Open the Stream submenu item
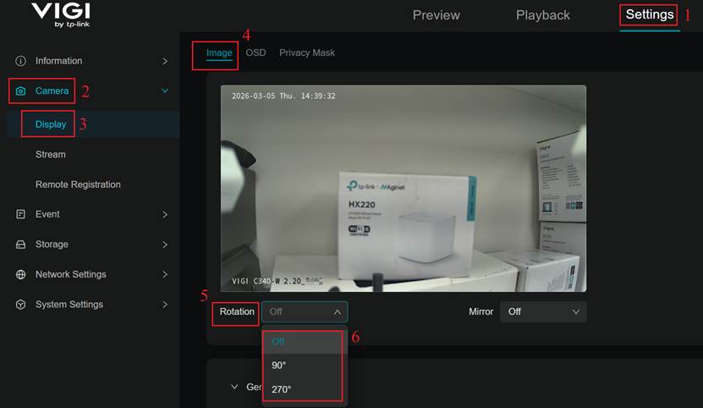 [50, 154]
